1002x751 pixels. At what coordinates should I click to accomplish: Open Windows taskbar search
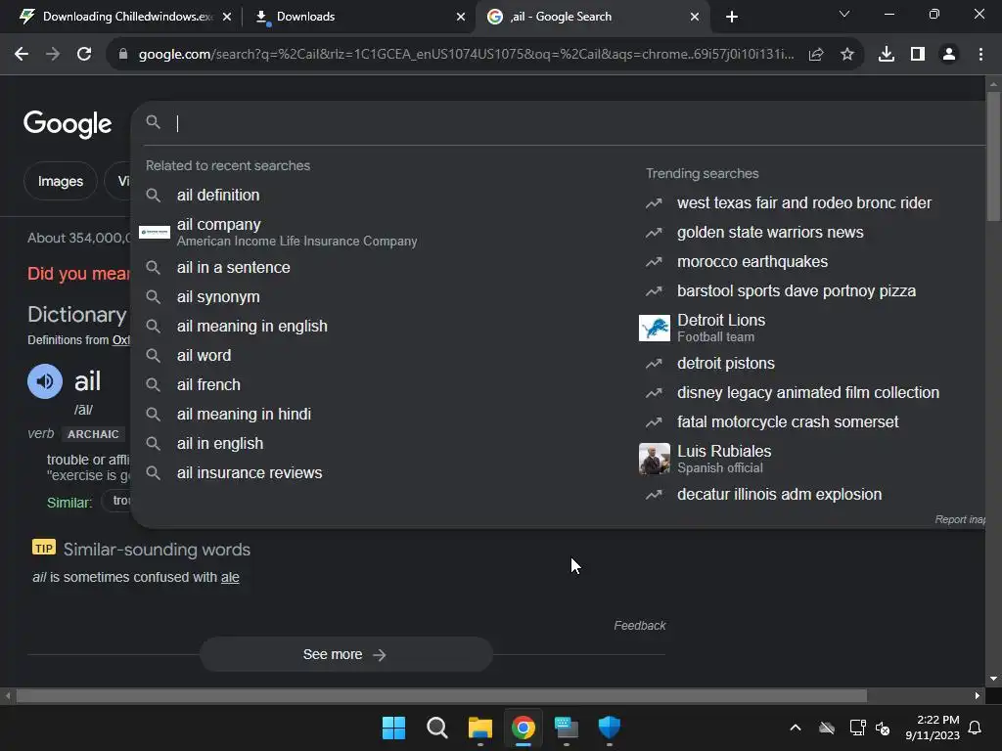pyautogui.click(x=437, y=728)
